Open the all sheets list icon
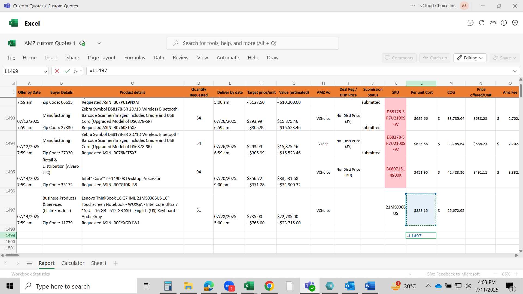The height and width of the screenshot is (294, 523). click(x=29, y=263)
